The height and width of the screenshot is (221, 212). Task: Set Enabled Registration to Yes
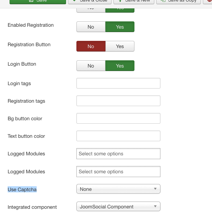pos(120,27)
